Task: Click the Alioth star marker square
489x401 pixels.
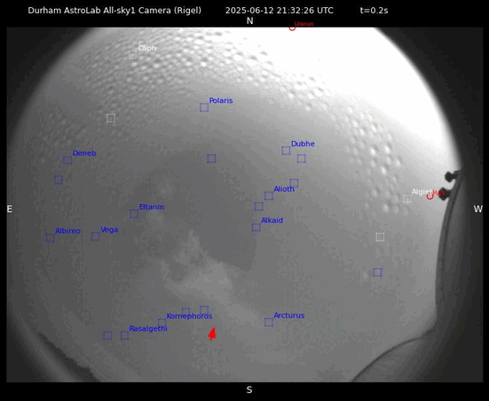Action: pos(269,196)
